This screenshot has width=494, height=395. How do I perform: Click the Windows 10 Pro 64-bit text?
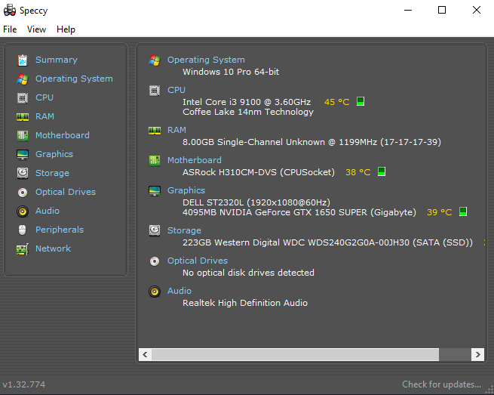click(231, 72)
